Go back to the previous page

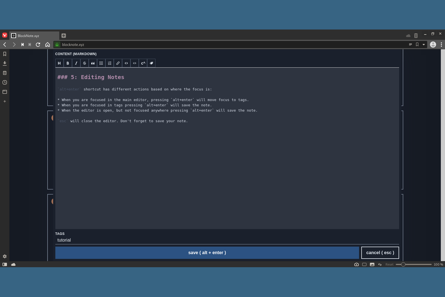[5, 45]
